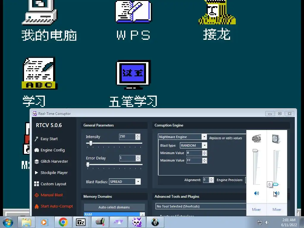Select the 学习 ABC desktop icon
304x228 pixels.
click(39, 82)
